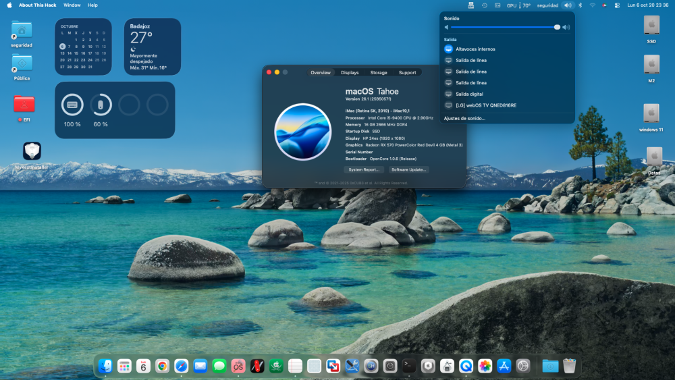The width and height of the screenshot is (675, 380).
Task: Open Control Center from the menu bar
Action: [x=617, y=5]
